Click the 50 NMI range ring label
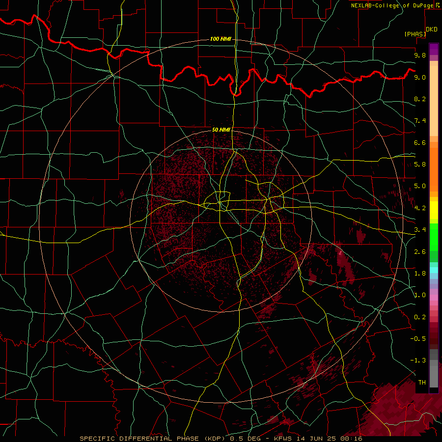This screenshot has height=442, width=442. click(221, 130)
